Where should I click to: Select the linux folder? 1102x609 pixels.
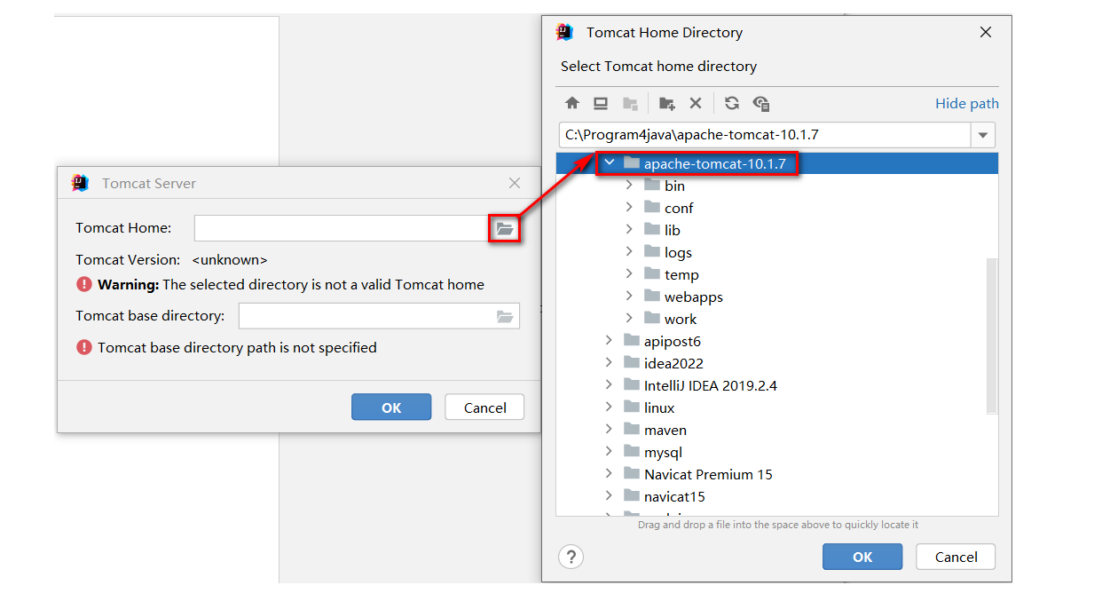659,408
